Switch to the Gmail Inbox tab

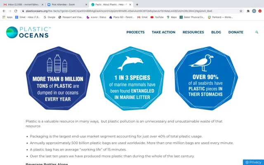coord(24,5)
